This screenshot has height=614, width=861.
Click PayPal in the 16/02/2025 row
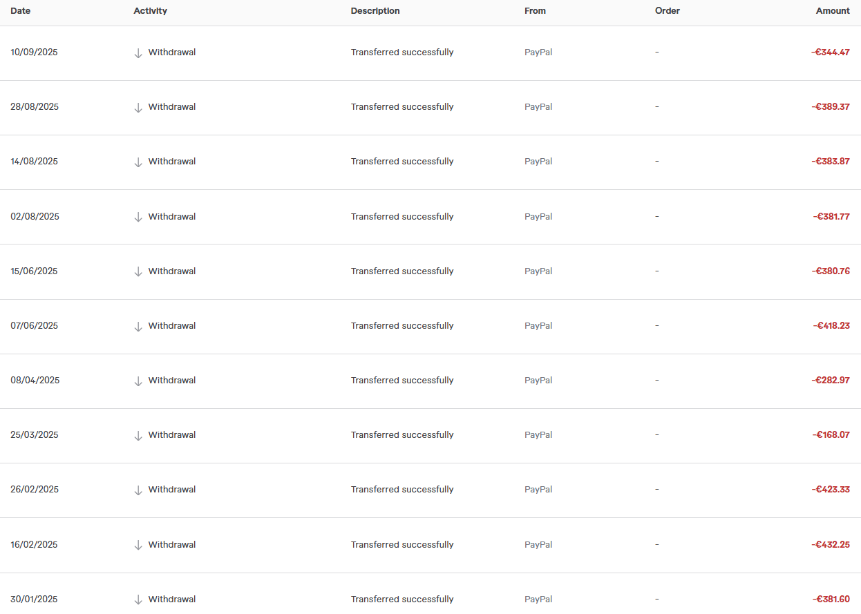[x=538, y=545]
